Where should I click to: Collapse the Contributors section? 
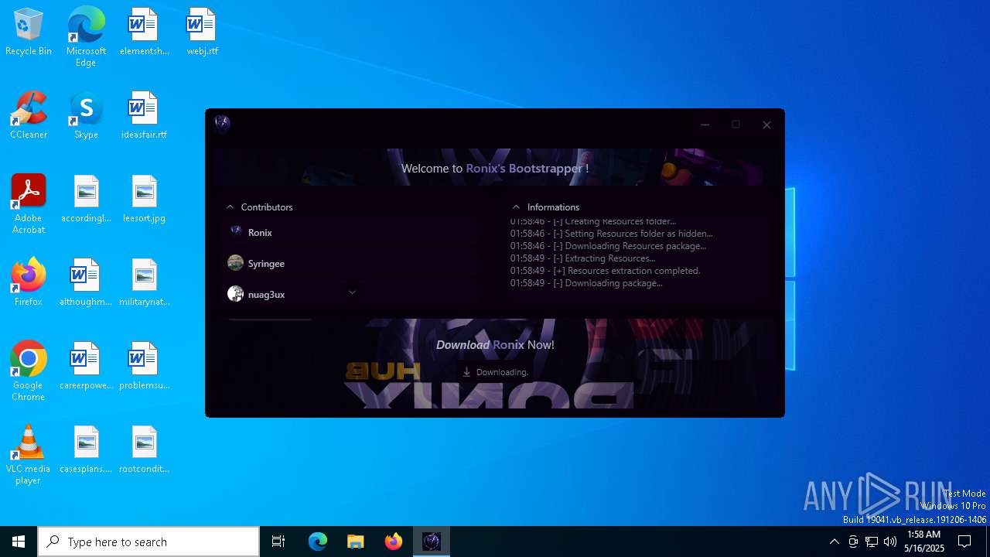[230, 207]
